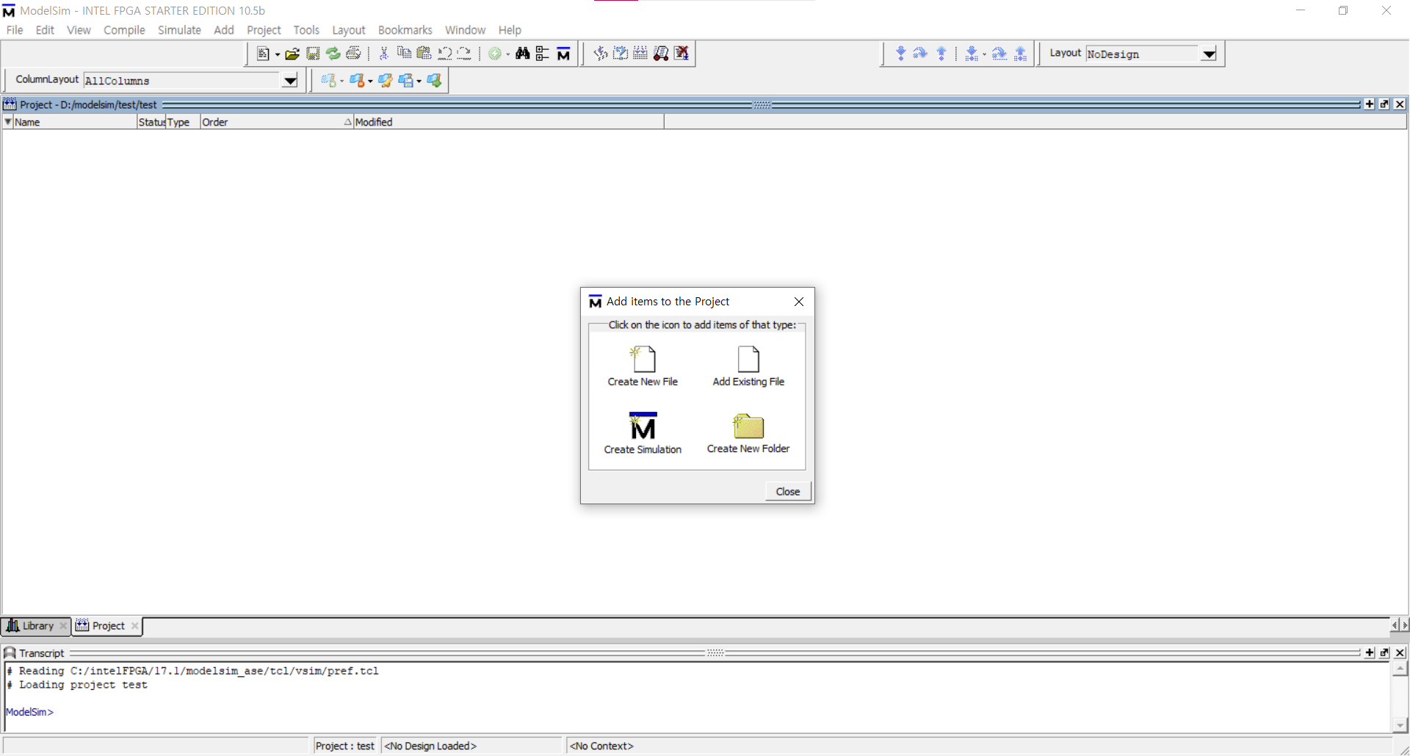Open the ColumnLayout AllColumns dropdown arrow
This screenshot has height=756, width=1410.
click(290, 81)
